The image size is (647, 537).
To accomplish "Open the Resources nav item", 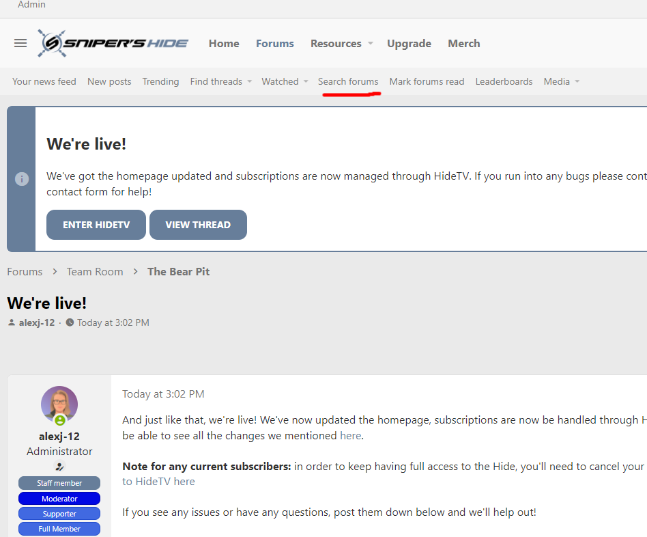I will (336, 43).
